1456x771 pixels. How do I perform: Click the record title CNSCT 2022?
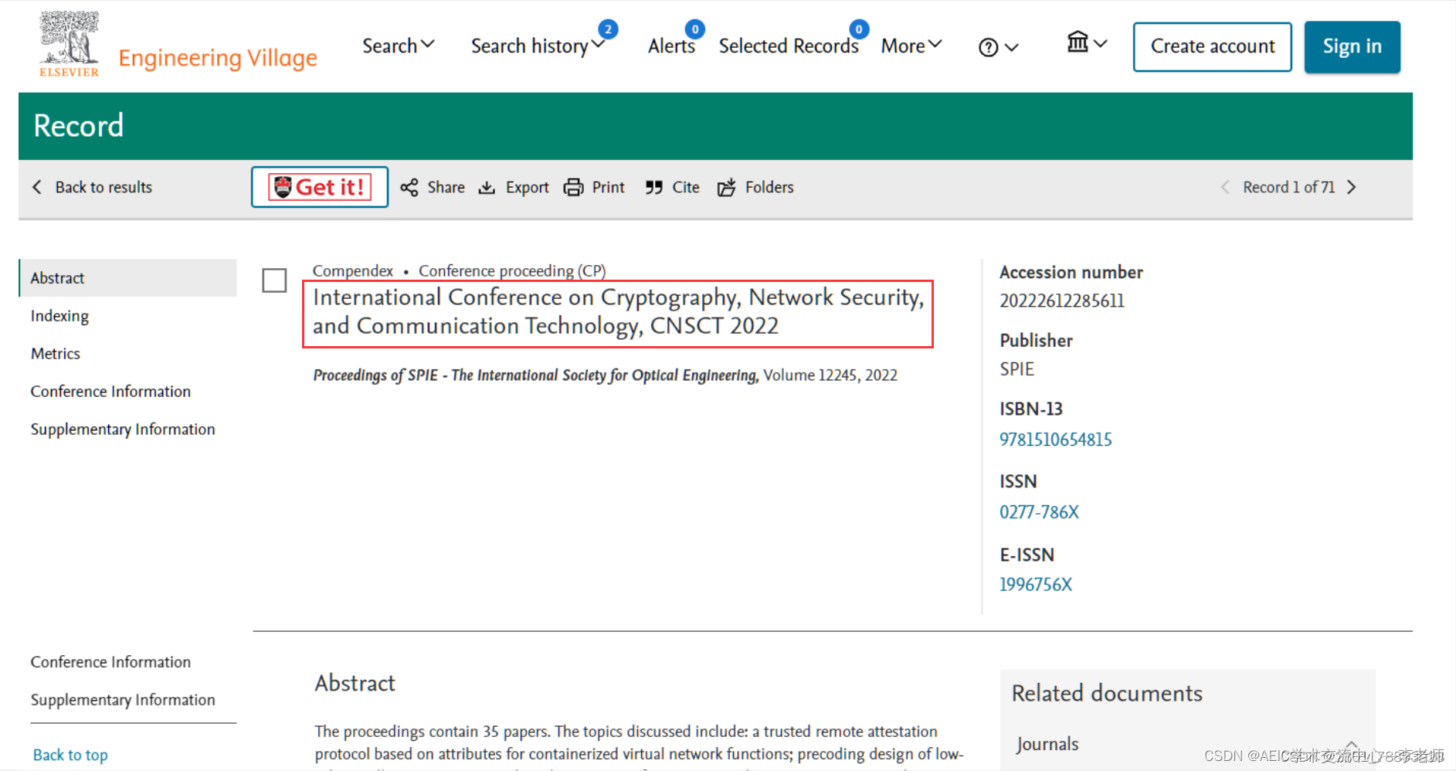pyautogui.click(x=618, y=311)
